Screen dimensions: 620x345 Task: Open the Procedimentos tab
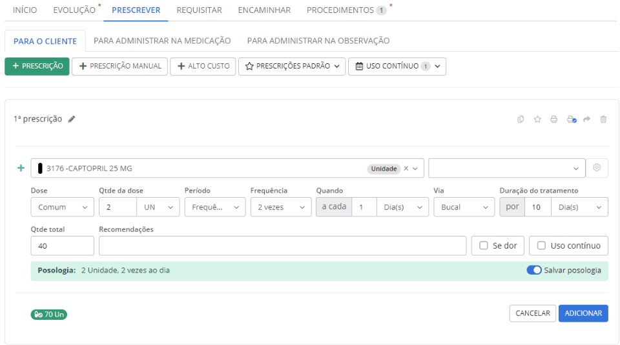[x=346, y=10]
